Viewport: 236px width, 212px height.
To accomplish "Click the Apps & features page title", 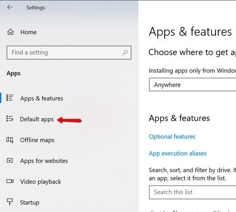I will tap(190, 32).
